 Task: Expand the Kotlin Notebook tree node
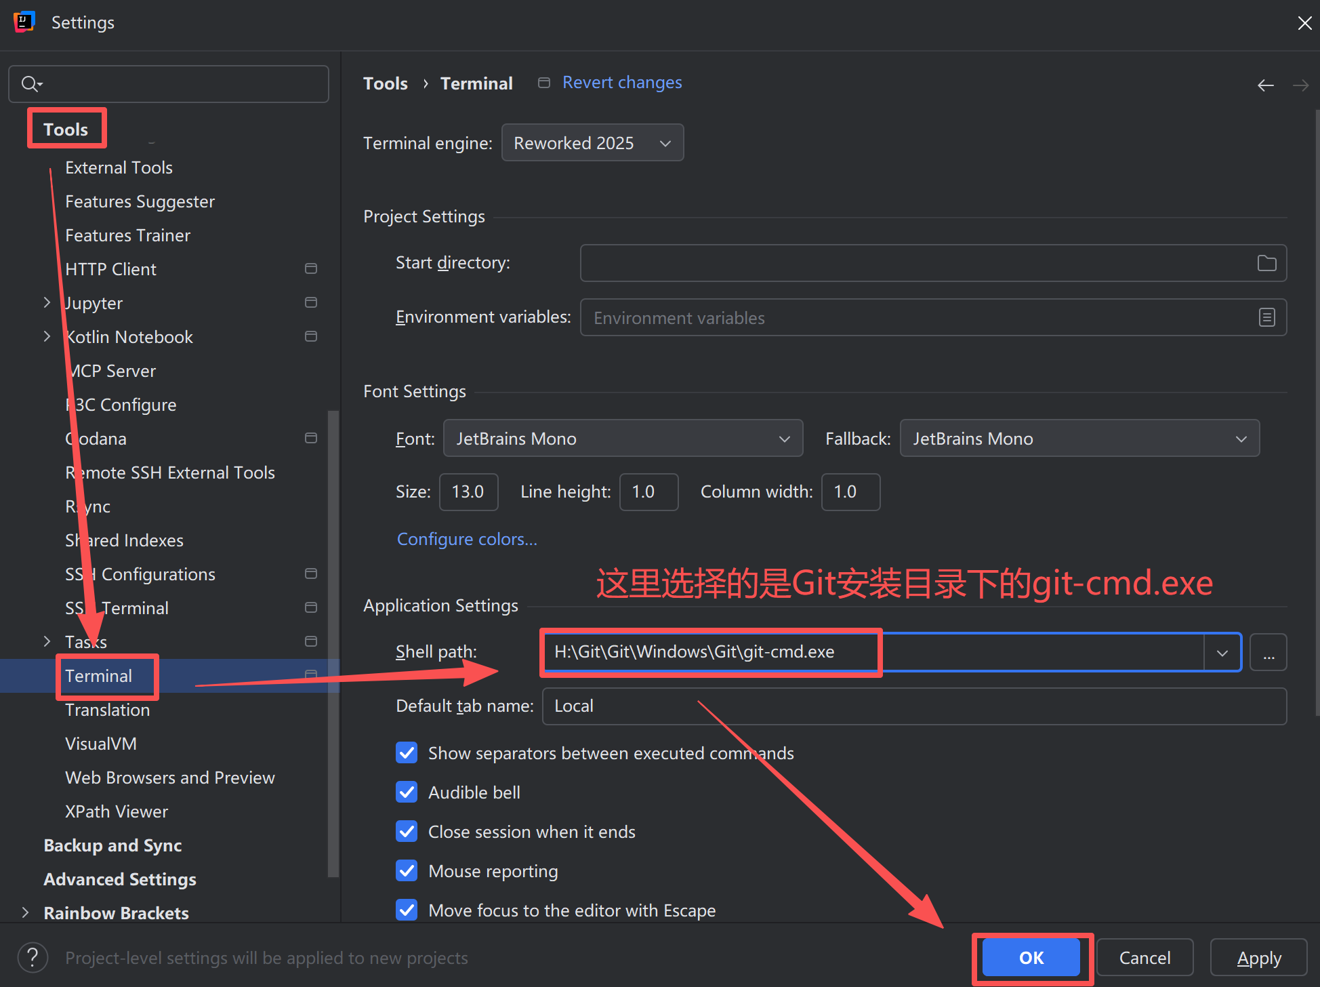tap(47, 336)
